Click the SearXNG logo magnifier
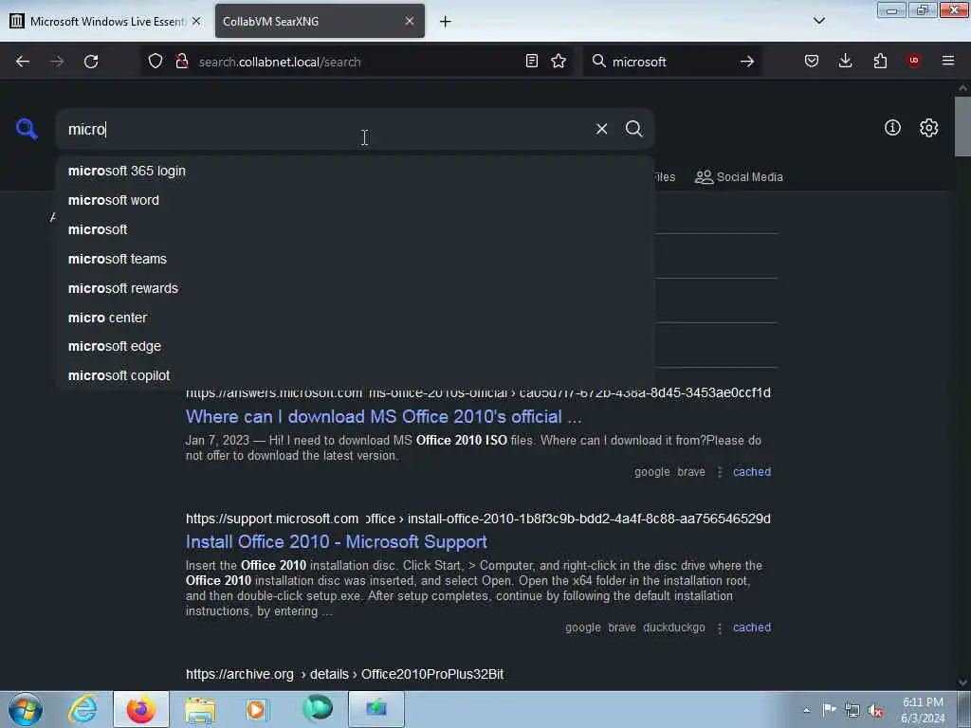971x728 pixels. 27,129
